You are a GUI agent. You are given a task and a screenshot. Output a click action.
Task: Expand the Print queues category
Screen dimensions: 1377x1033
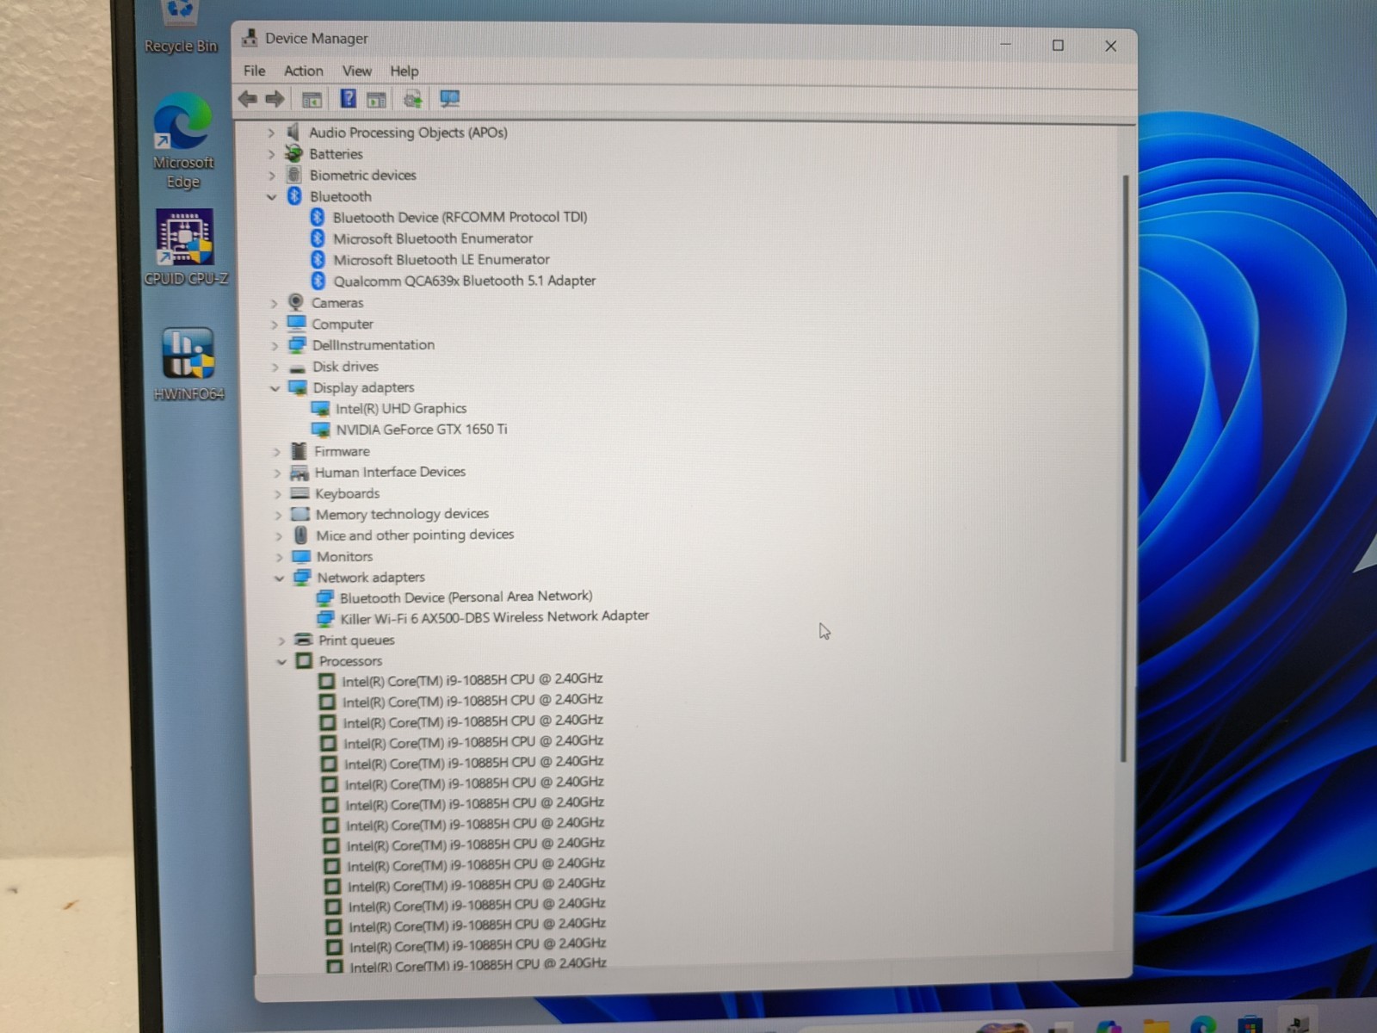coord(281,640)
